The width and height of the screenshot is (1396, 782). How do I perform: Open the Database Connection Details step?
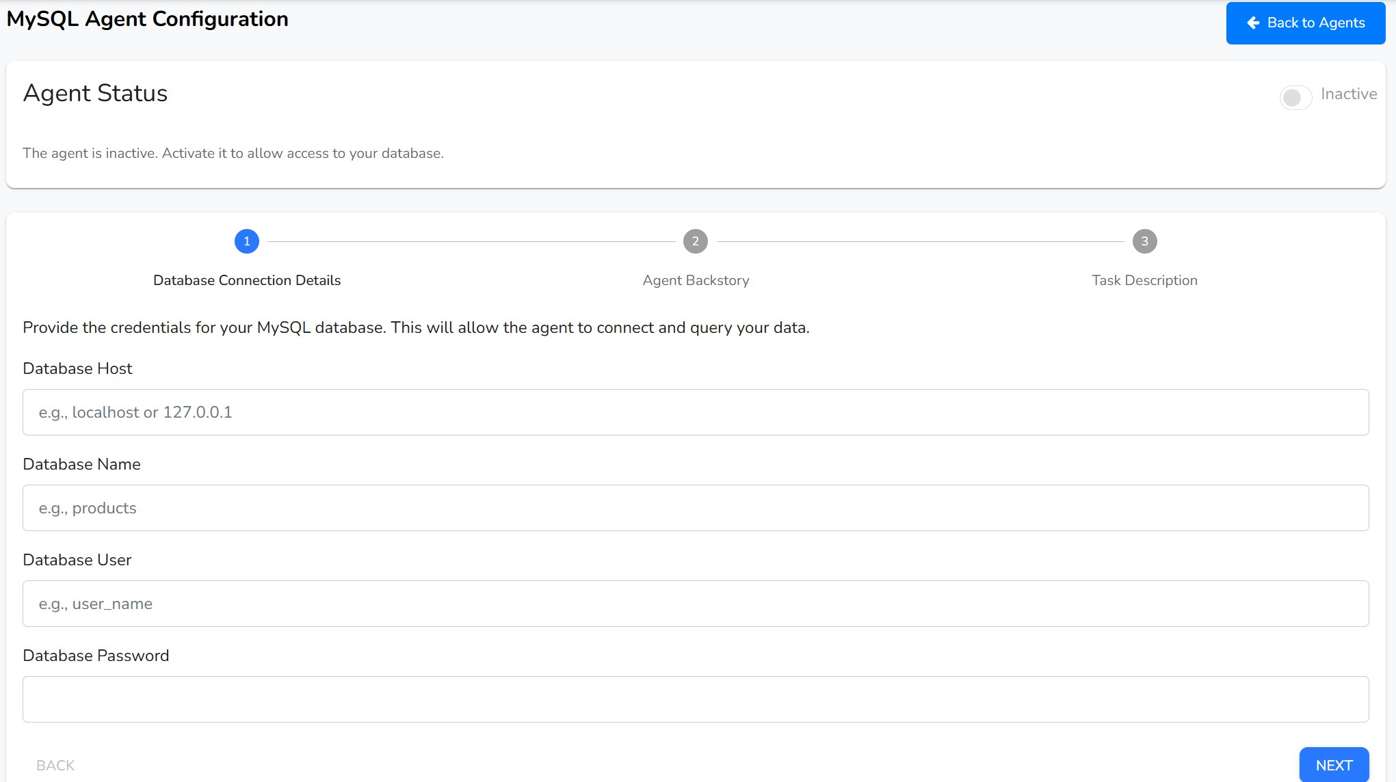[246, 280]
